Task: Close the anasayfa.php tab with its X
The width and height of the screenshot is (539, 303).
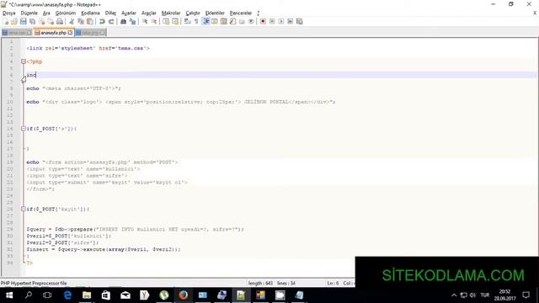Action: pos(70,33)
